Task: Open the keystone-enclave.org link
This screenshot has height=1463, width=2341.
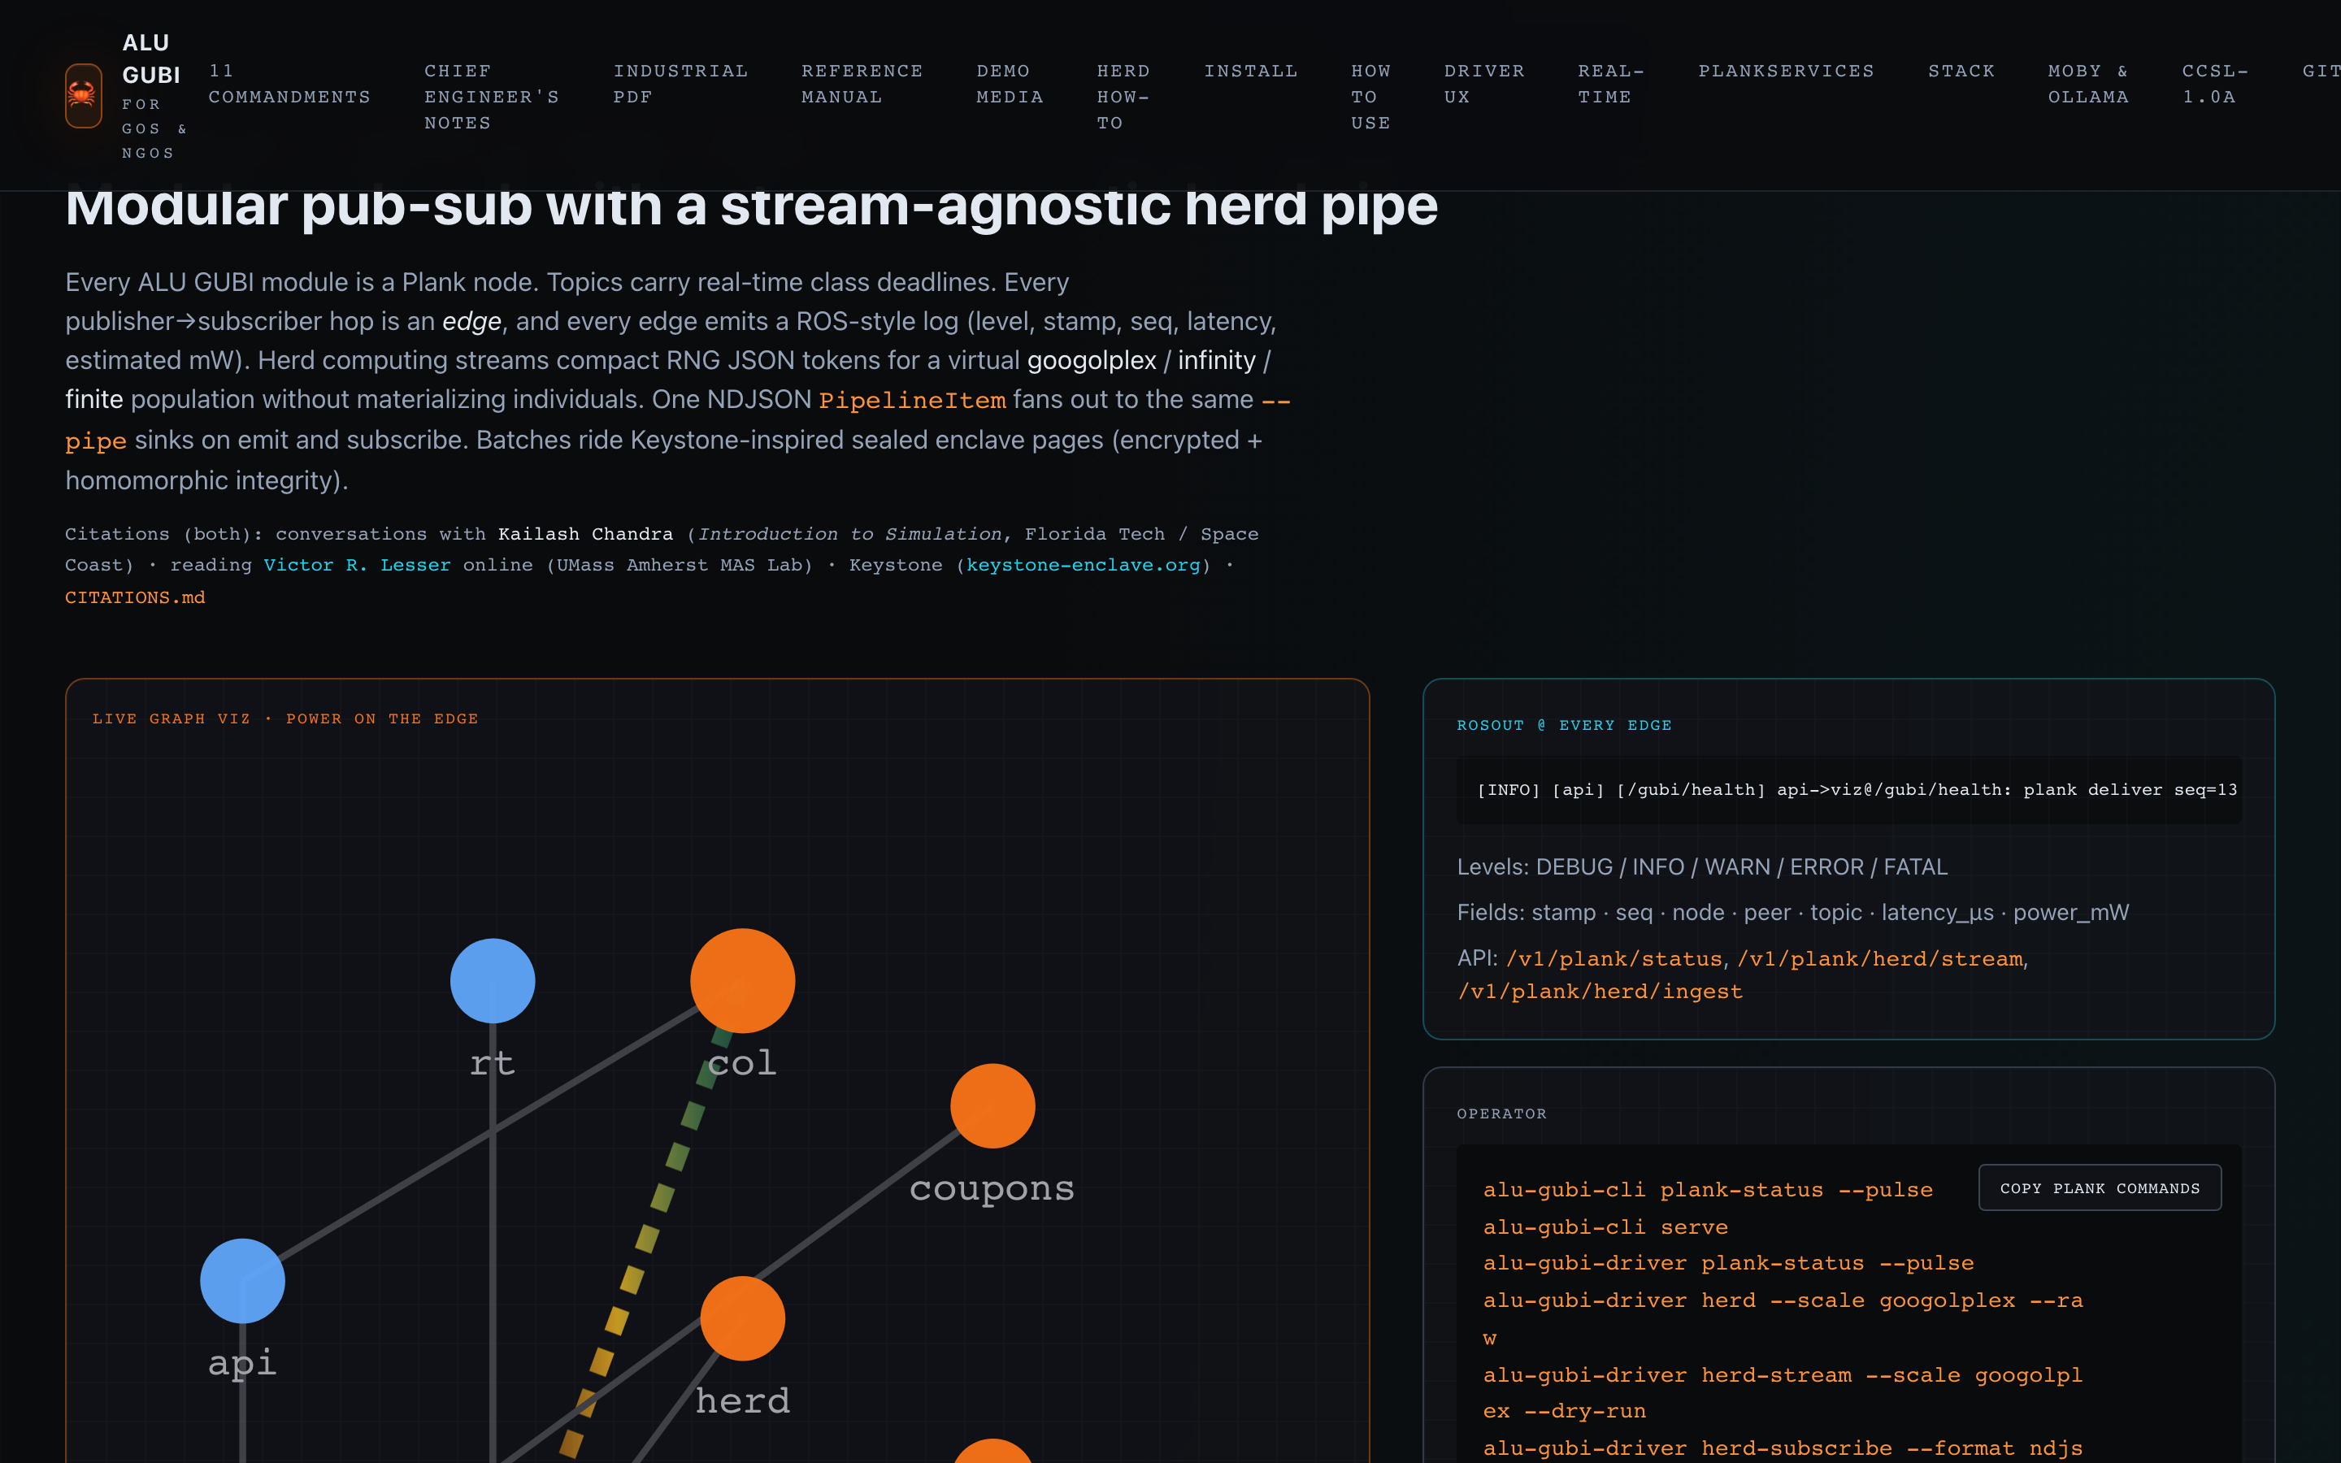Action: point(1083,565)
